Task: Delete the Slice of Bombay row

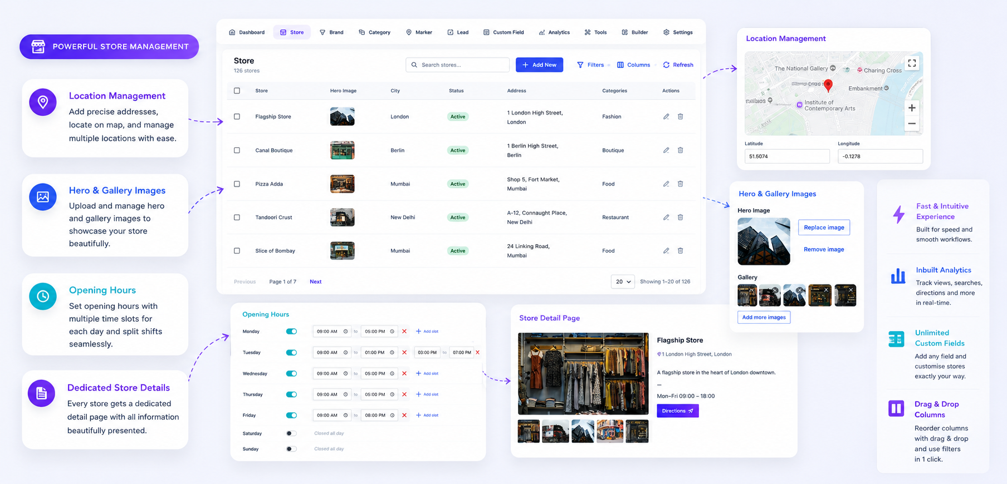Action: pyautogui.click(x=680, y=251)
